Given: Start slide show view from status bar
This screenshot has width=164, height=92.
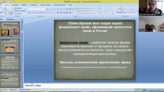Looking at the screenshot, I should tap(141, 90).
